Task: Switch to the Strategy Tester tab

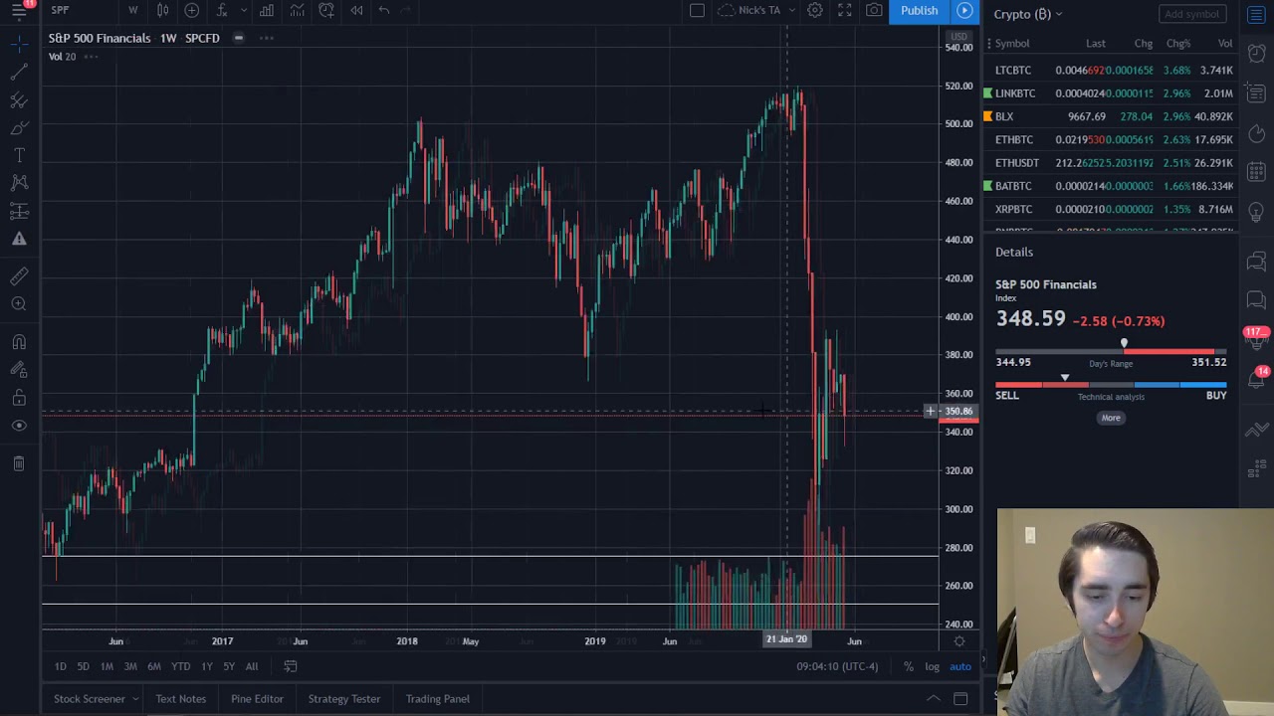Action: tap(343, 699)
